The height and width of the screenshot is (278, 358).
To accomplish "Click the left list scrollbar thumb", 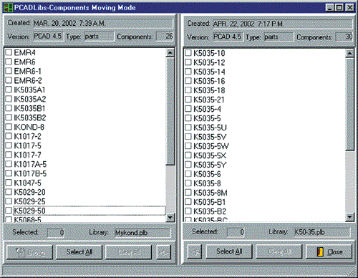I will tap(170, 111).
